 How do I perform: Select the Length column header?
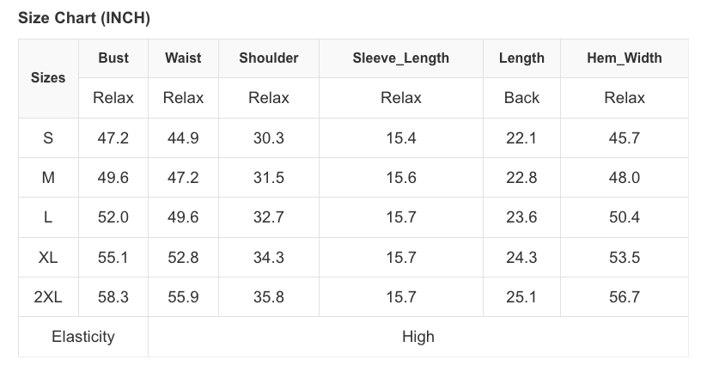tap(521, 58)
